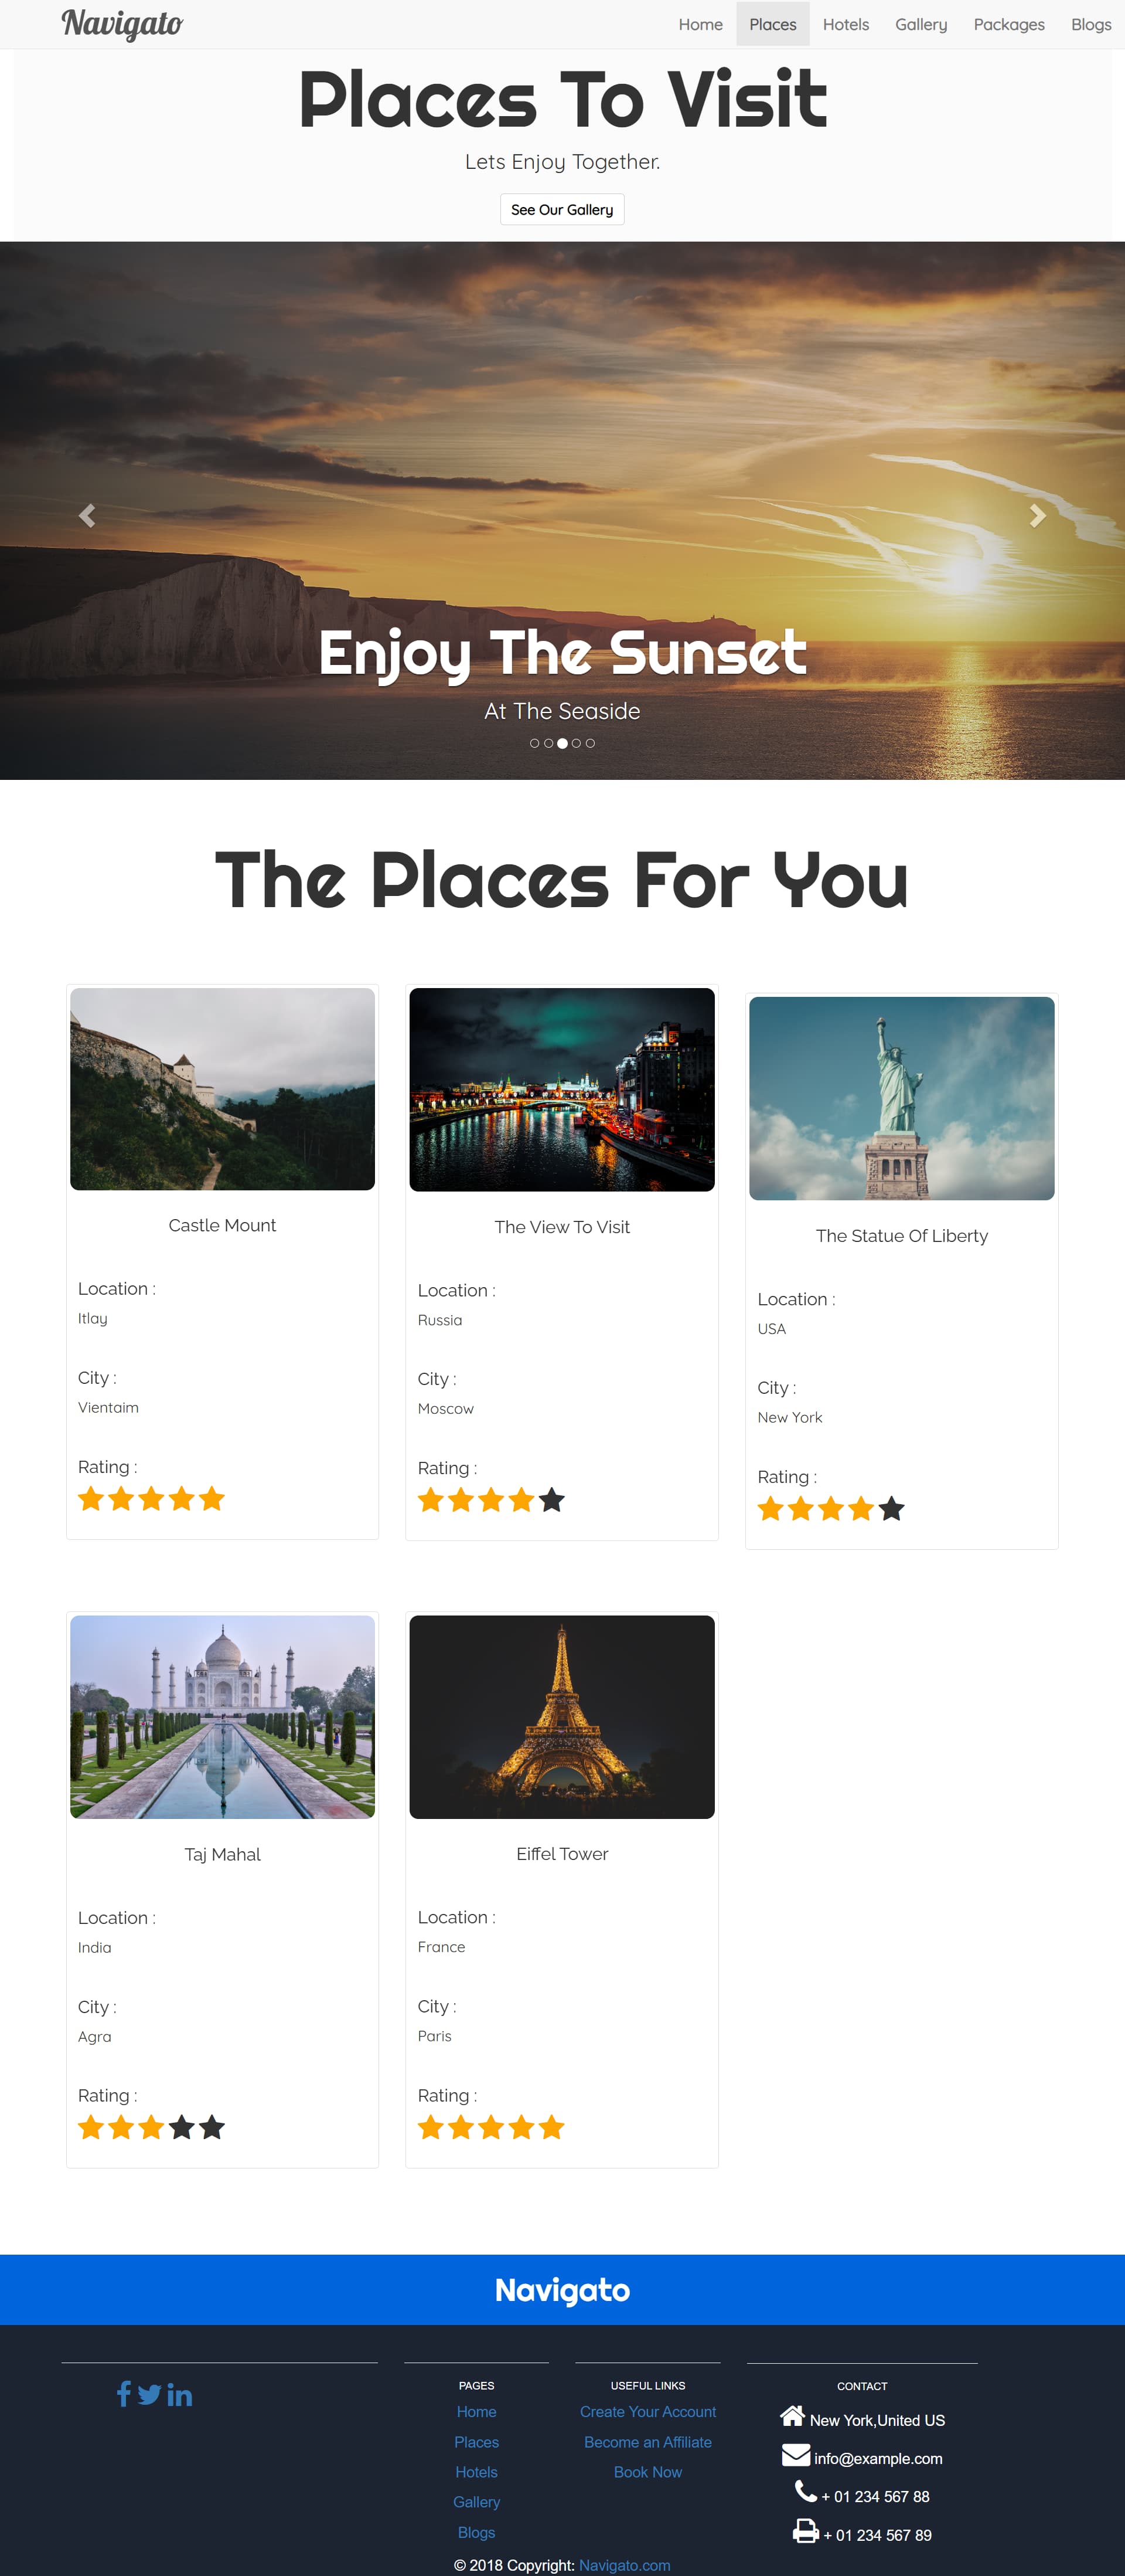The height and width of the screenshot is (2576, 1125).
Task: Rate Taj Mahal with the fifth star
Action: click(x=212, y=2127)
